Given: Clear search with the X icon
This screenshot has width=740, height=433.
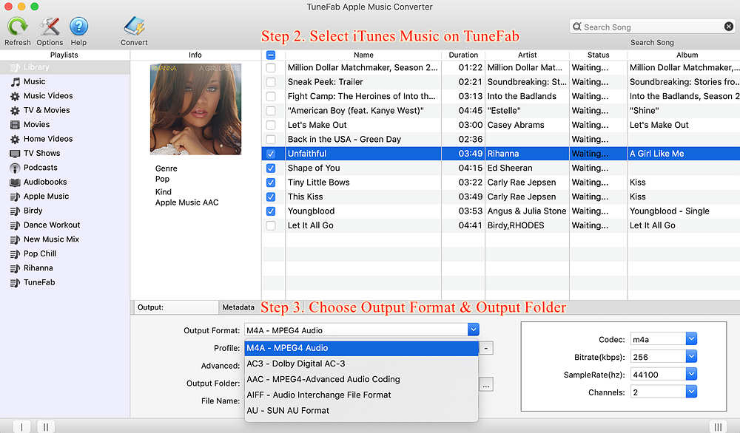Looking at the screenshot, I should tap(728, 27).
